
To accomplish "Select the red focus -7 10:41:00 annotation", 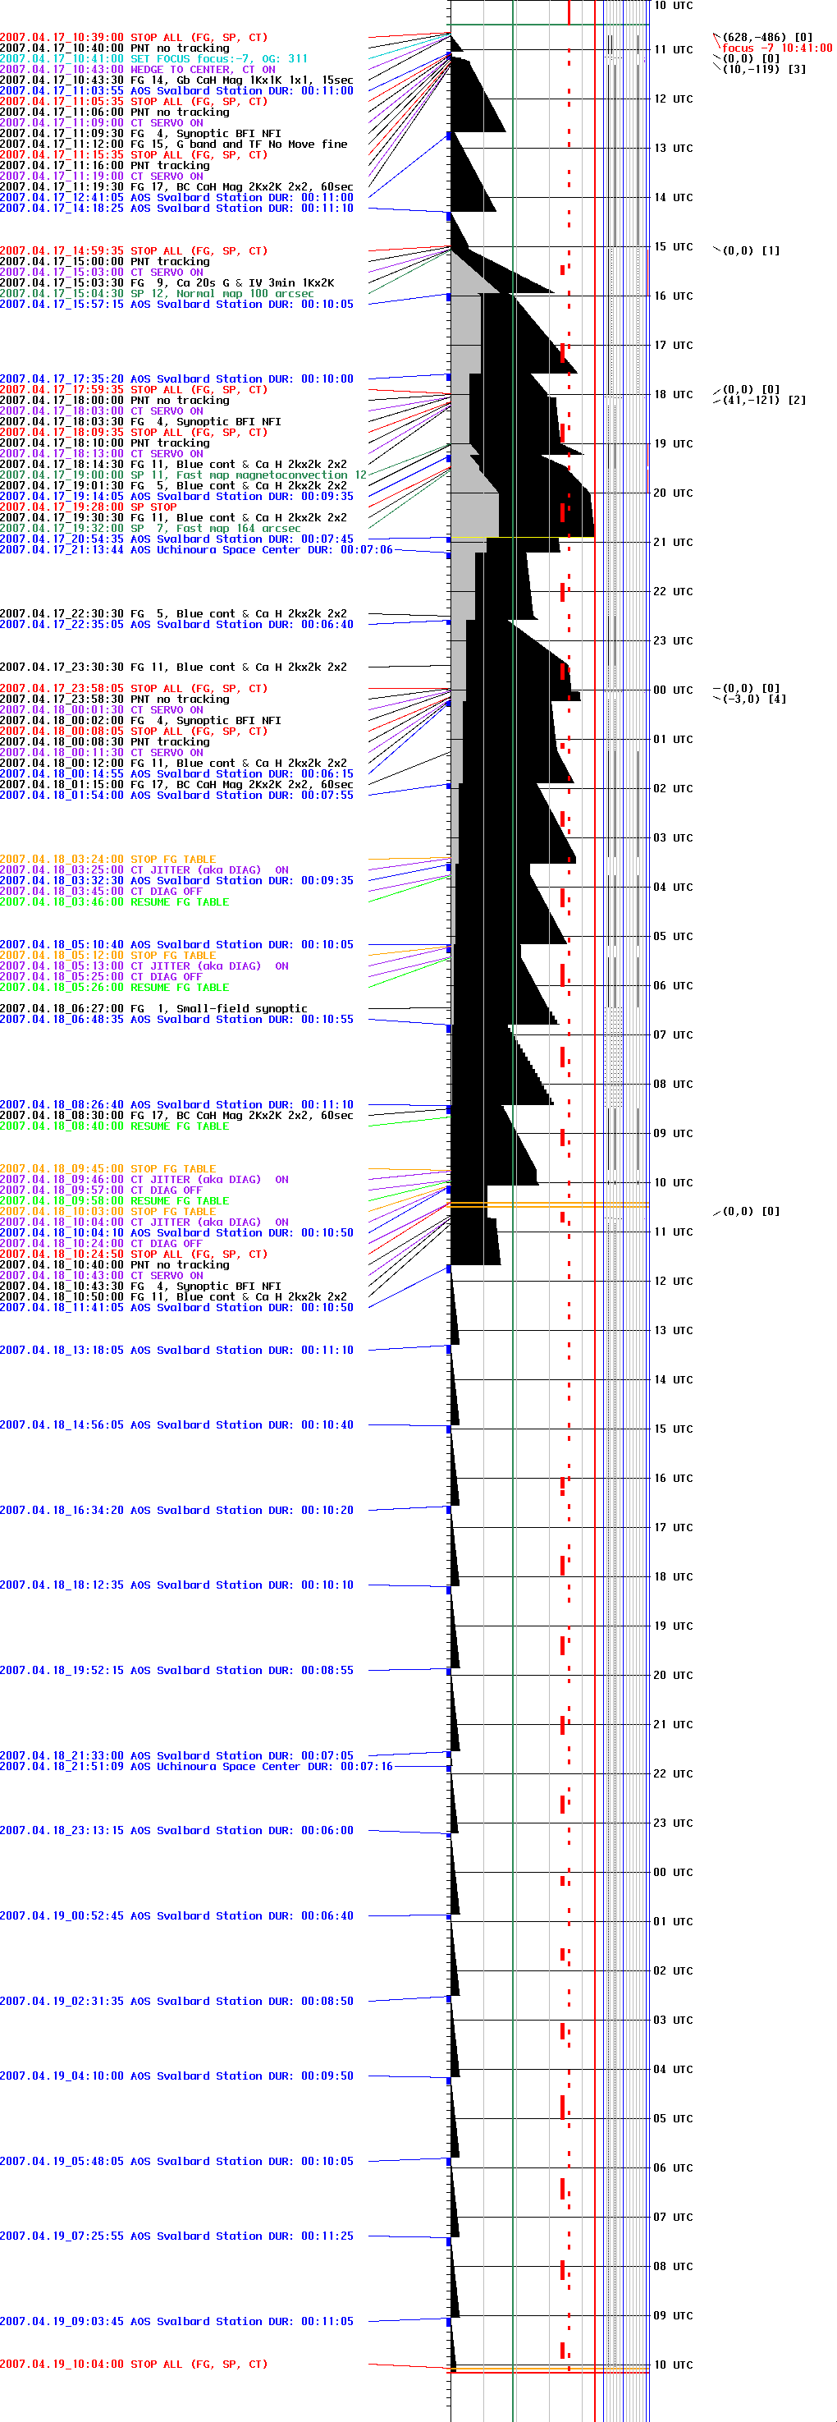I will pos(776,48).
